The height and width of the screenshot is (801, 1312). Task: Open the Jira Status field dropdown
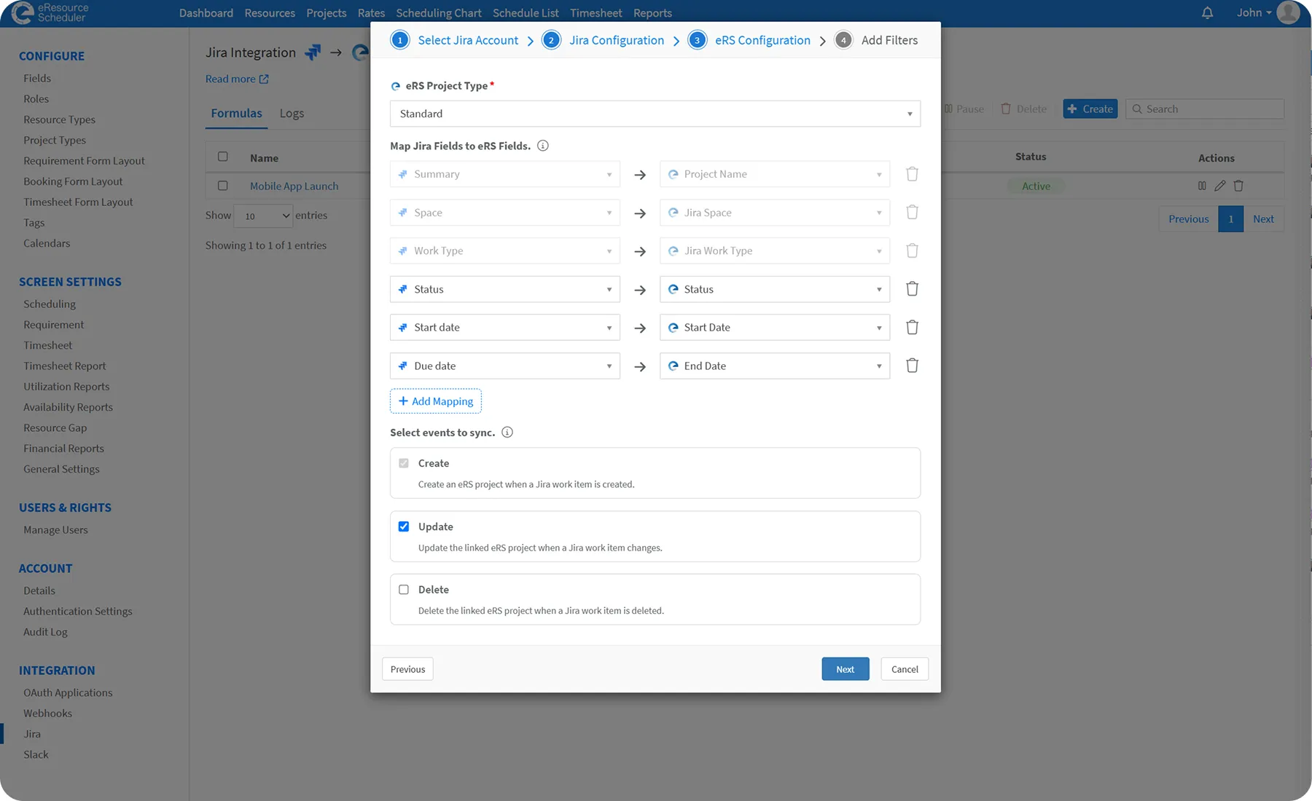(x=505, y=289)
